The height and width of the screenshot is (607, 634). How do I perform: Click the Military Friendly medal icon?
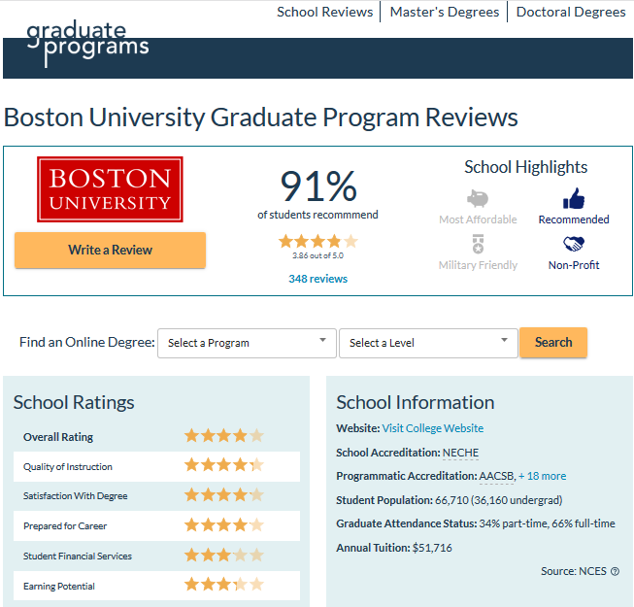[477, 244]
